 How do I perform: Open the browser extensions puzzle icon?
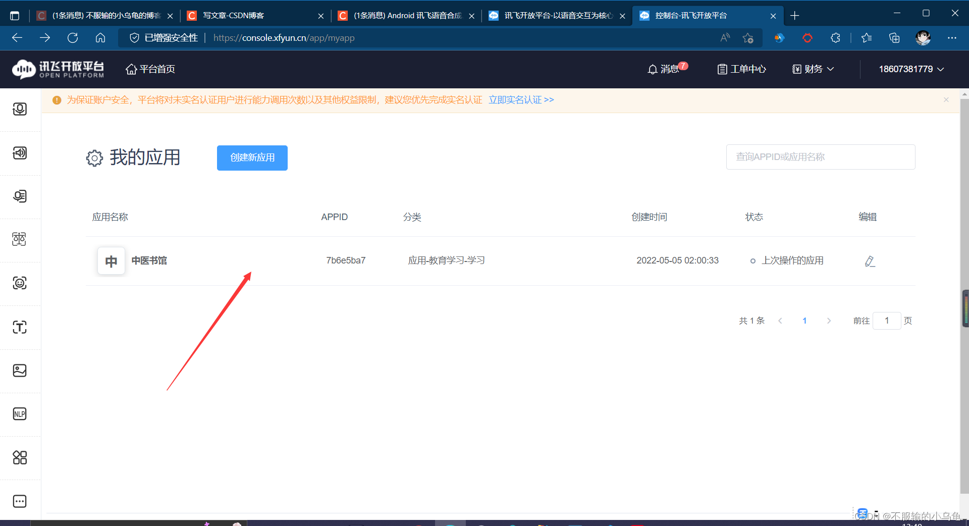pyautogui.click(x=835, y=38)
